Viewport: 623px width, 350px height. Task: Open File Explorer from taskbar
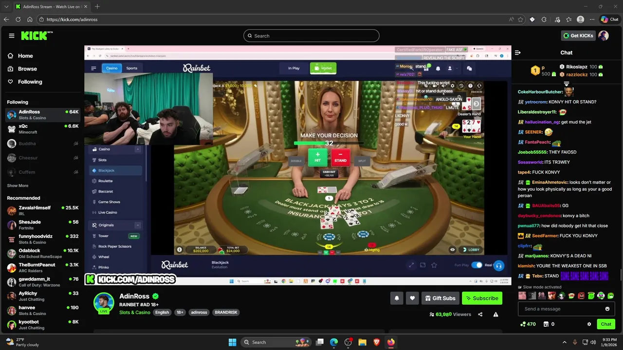click(x=362, y=342)
